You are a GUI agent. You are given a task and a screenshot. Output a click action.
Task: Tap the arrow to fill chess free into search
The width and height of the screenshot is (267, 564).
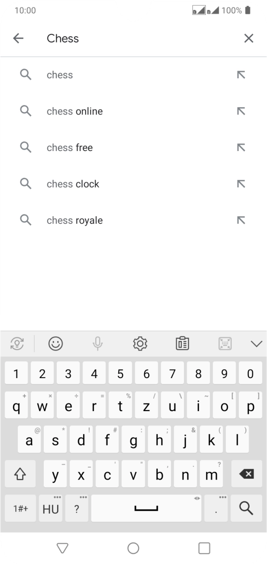point(241,147)
